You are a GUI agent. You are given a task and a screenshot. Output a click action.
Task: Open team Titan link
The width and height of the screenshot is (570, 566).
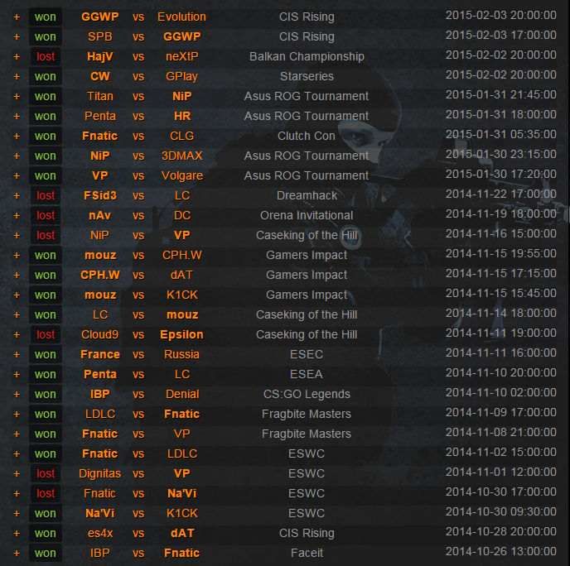pyautogui.click(x=100, y=96)
